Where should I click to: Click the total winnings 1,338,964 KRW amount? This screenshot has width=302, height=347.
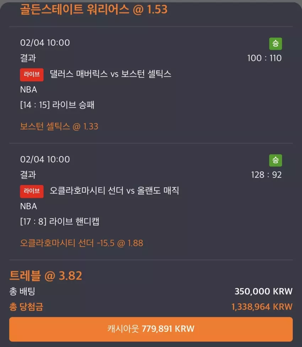(x=262, y=307)
